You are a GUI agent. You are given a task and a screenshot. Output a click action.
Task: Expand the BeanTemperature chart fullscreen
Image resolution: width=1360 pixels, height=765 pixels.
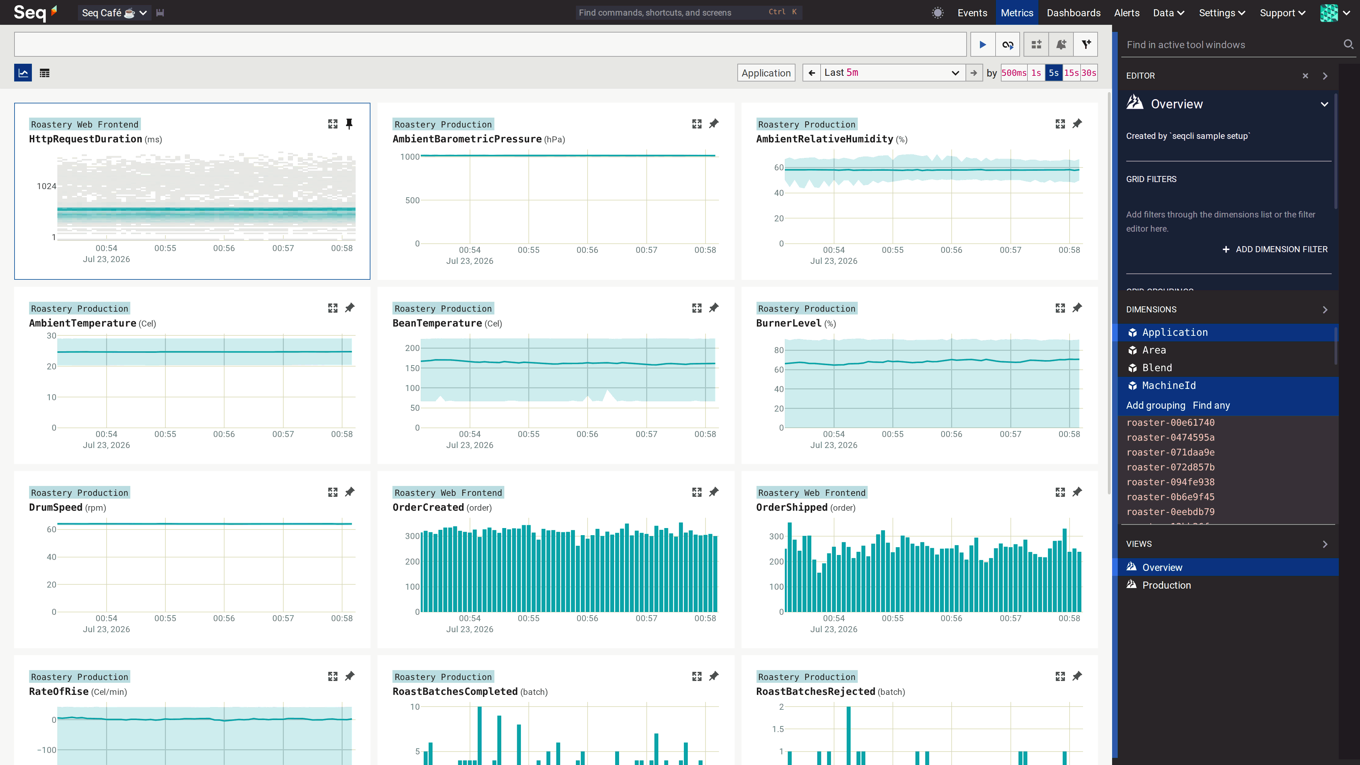coord(697,308)
